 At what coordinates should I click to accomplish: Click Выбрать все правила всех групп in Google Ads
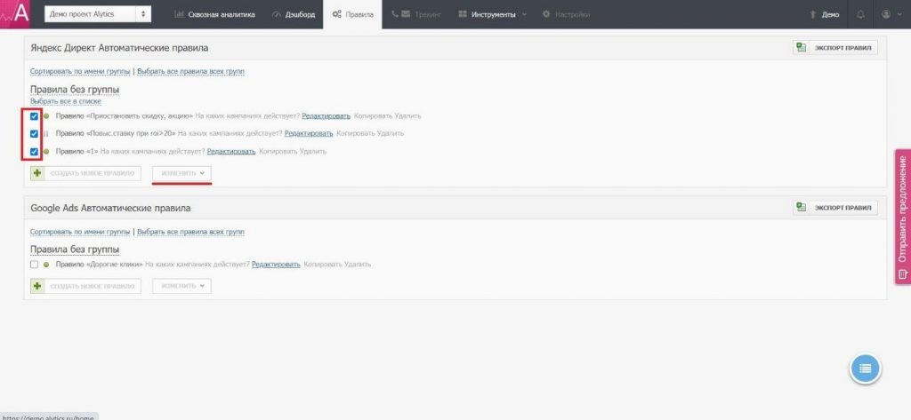point(190,232)
